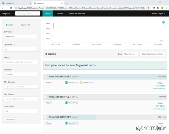Switch to the Swagger UI tab
Screen dimensions: 169x134
point(16,3)
